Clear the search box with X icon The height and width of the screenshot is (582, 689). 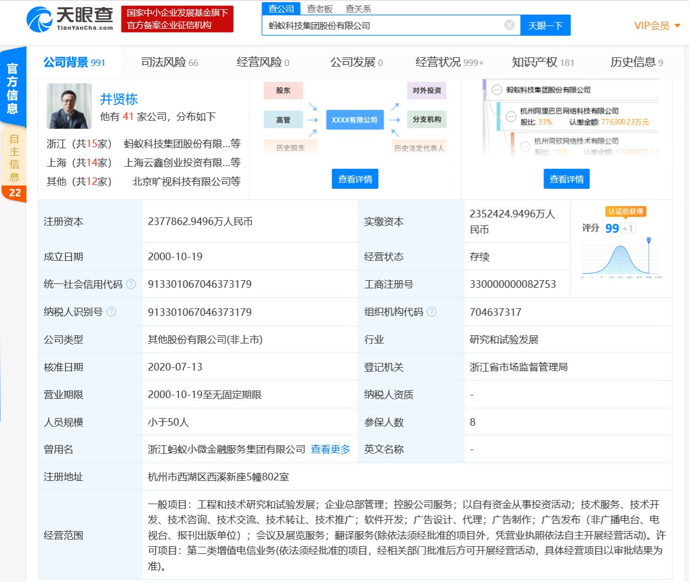(509, 25)
